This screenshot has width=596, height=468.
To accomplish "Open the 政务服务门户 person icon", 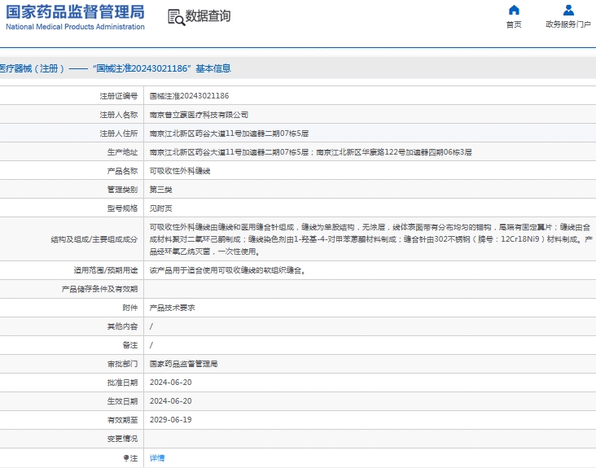I will [568, 10].
